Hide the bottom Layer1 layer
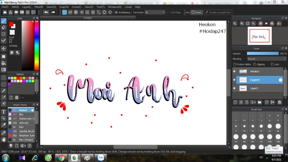 tap(234, 88)
